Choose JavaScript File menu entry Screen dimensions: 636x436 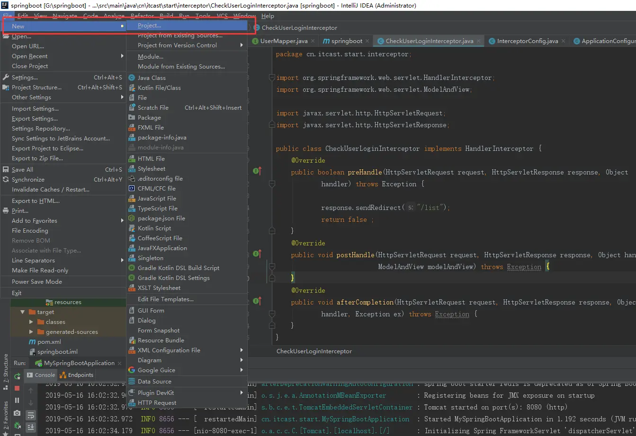(x=187, y=199)
